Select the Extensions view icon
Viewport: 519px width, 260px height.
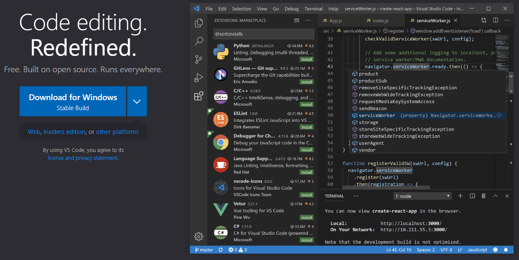199,96
